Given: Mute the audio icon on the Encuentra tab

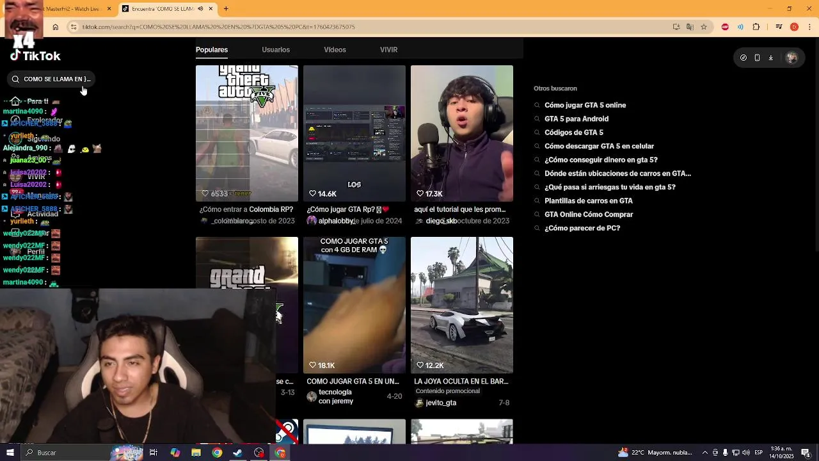Looking at the screenshot, I should click(x=201, y=9).
